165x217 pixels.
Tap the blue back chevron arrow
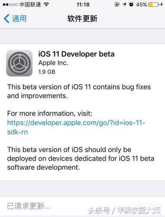point(6,19)
